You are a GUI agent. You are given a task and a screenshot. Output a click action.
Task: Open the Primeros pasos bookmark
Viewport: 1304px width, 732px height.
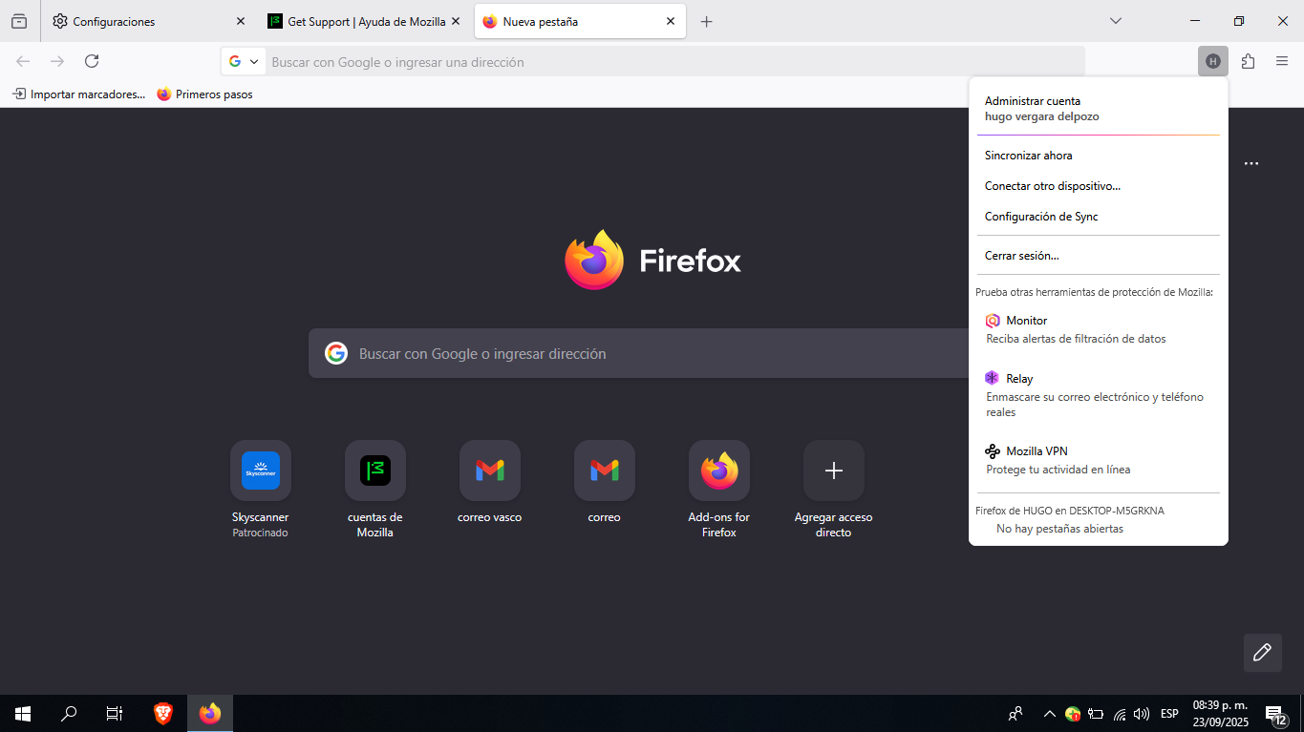204,94
